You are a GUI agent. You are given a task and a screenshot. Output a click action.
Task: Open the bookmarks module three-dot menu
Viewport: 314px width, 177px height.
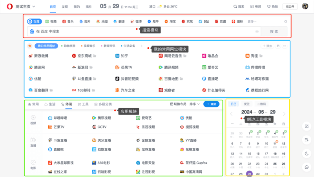click(x=285, y=46)
